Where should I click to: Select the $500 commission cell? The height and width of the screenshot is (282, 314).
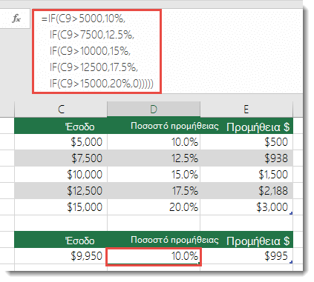click(246, 142)
